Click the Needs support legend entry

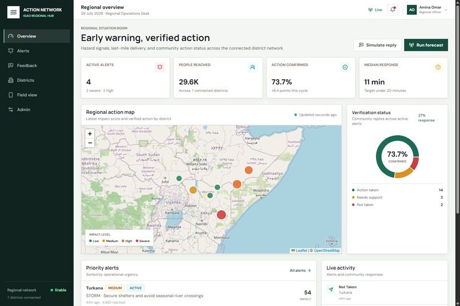click(397, 197)
